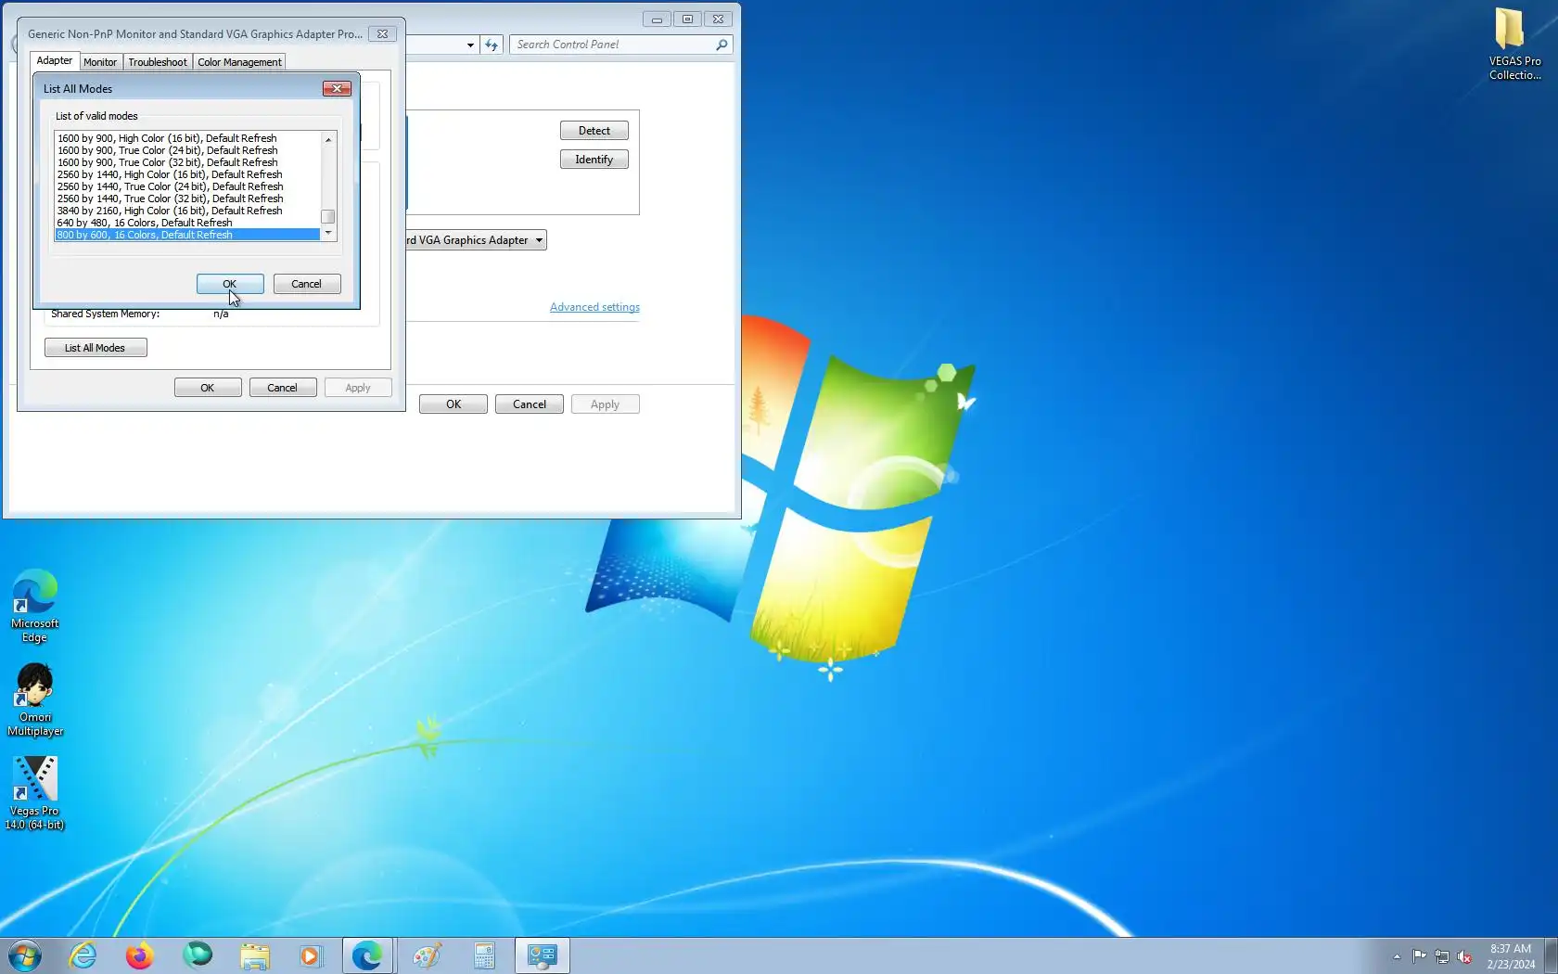Select the Omori Multiplayer desktop shortcut
The height and width of the screenshot is (974, 1558).
pyautogui.click(x=35, y=699)
